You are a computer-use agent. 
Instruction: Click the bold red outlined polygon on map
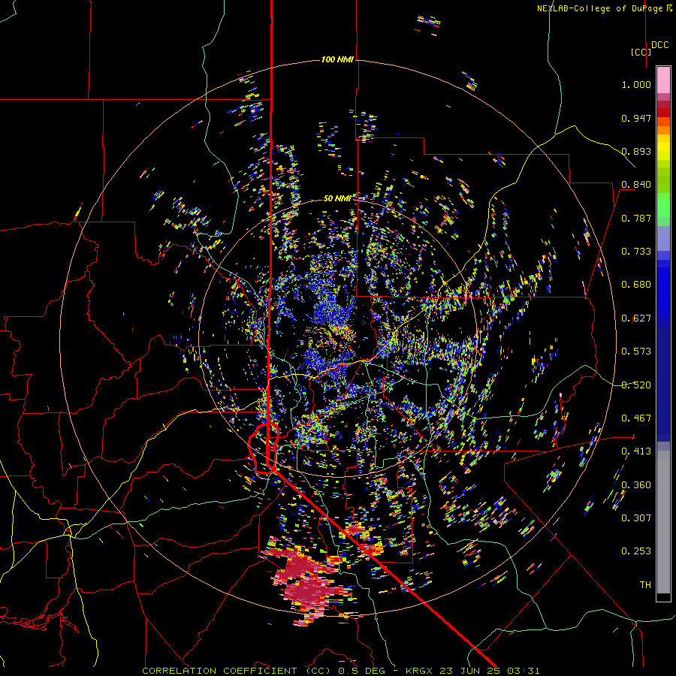(264, 448)
